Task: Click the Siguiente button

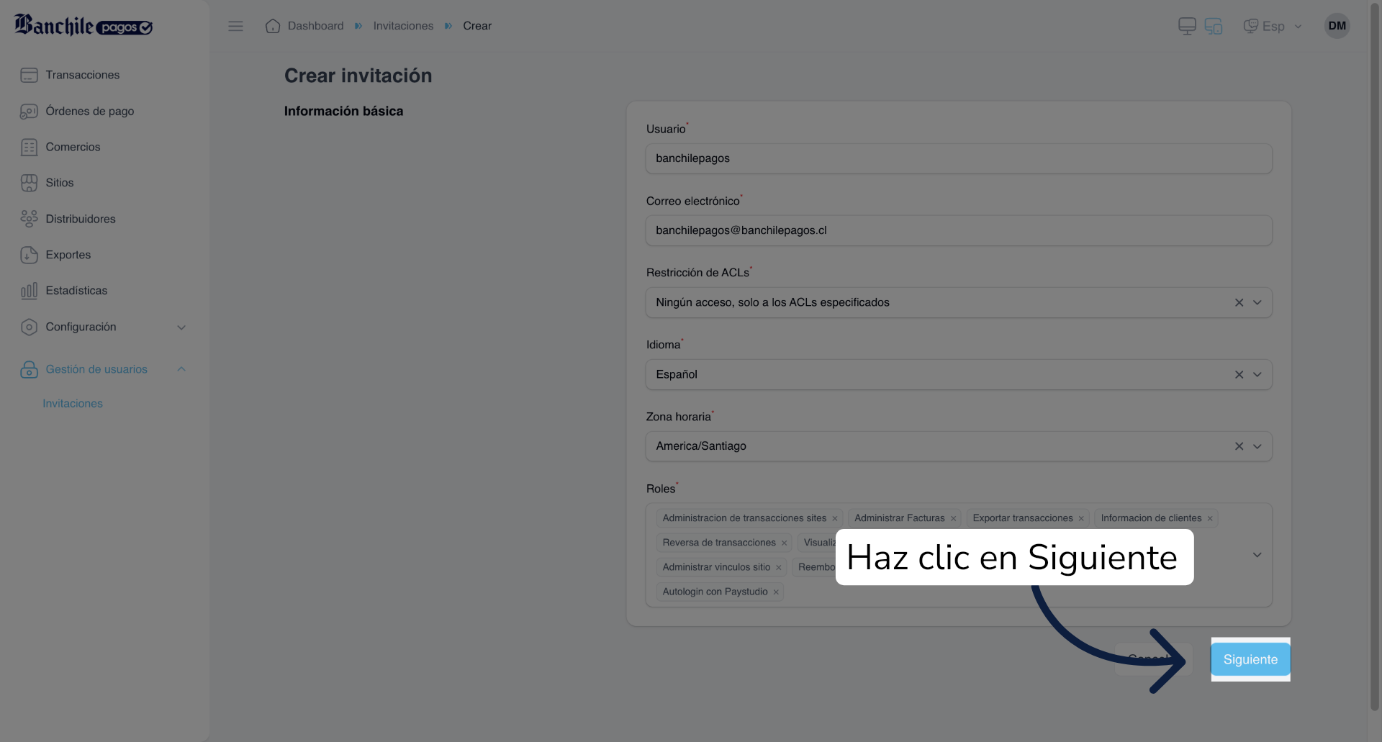Action: click(1250, 659)
